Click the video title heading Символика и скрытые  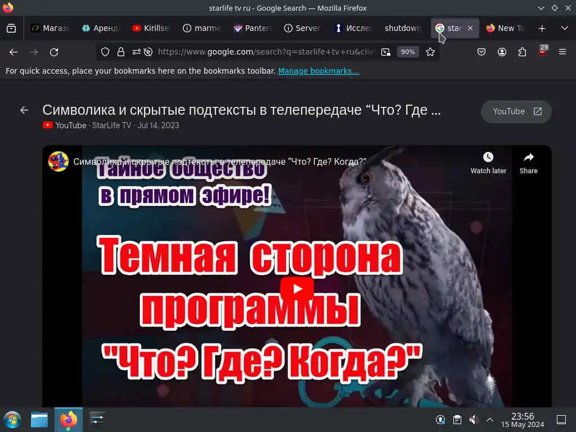[x=241, y=110]
